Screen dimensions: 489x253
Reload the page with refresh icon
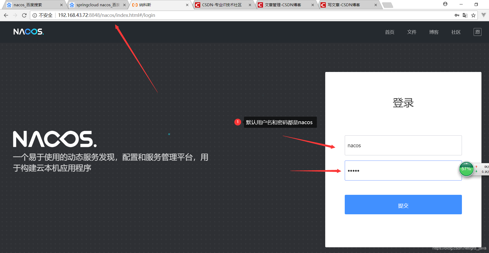[24, 15]
